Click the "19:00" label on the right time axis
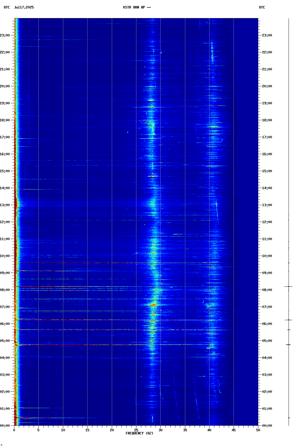This screenshot has width=301, height=448. click(267, 103)
